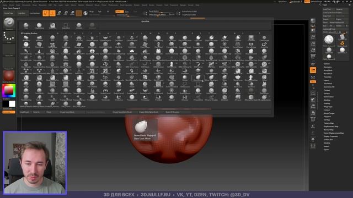
Task: Toggle the Zadd mode
Action: pos(119,12)
